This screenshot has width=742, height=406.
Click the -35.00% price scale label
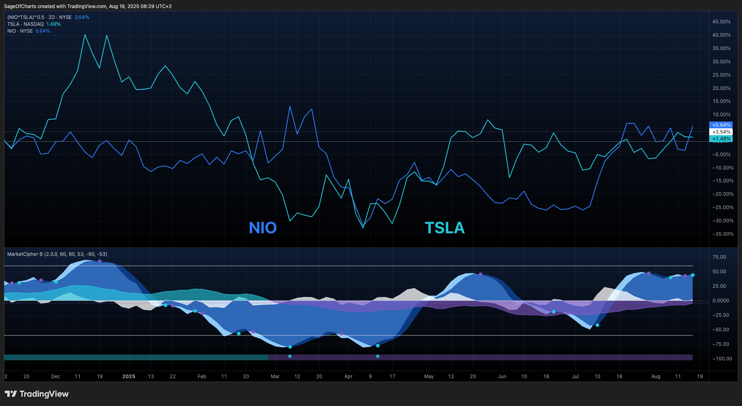(x=723, y=234)
